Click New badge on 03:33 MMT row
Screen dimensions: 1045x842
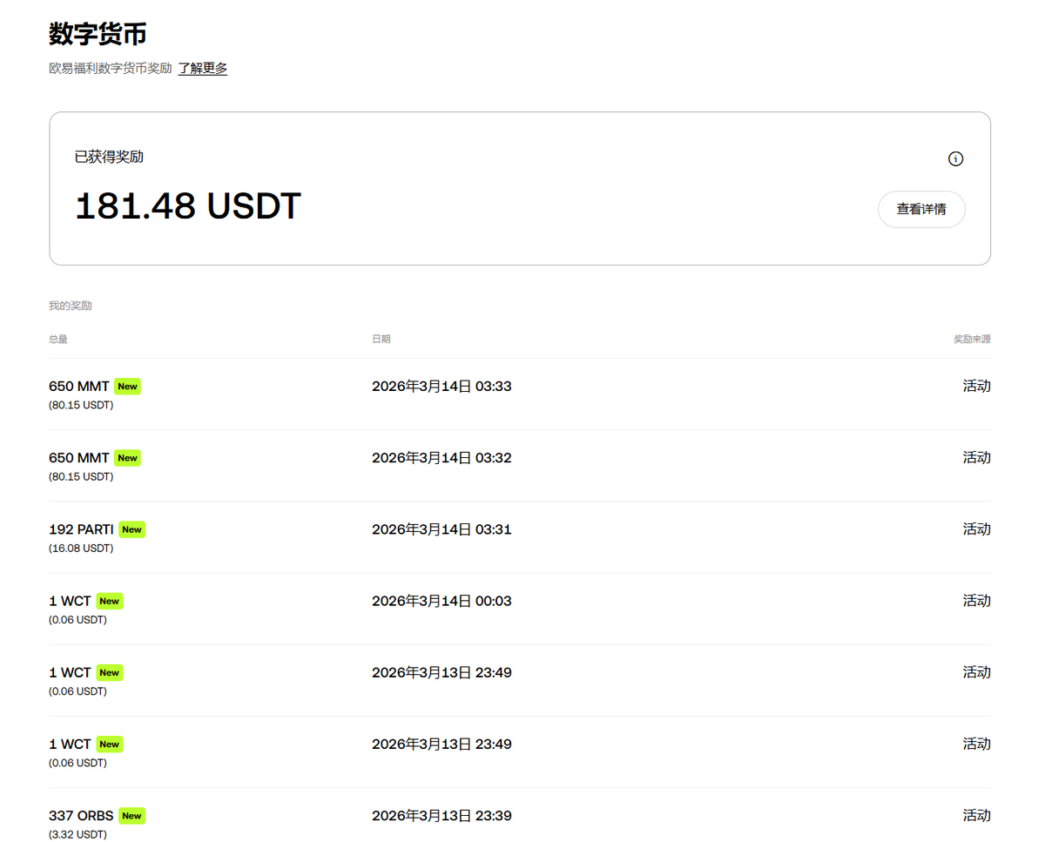point(127,387)
